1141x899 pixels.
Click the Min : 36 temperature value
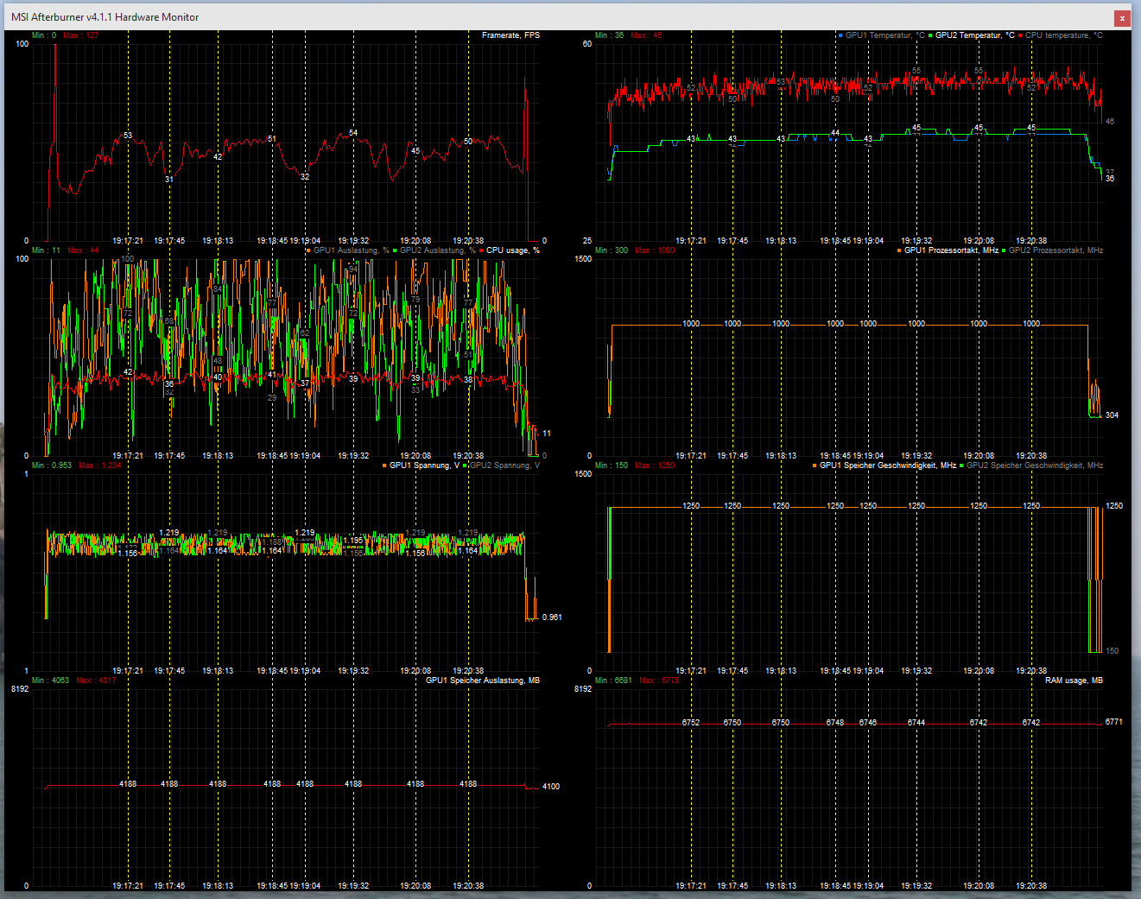tap(609, 35)
